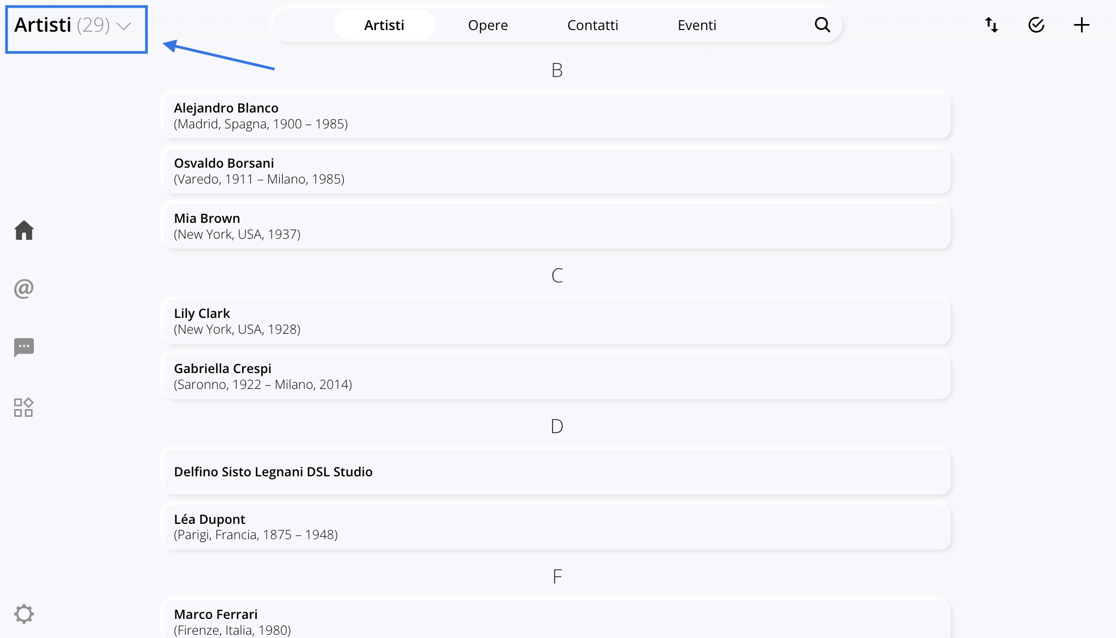Image resolution: width=1116 pixels, height=638 pixels.
Task: Open Delfino Sisto Legnani DSL Studio entry
Action: point(557,472)
